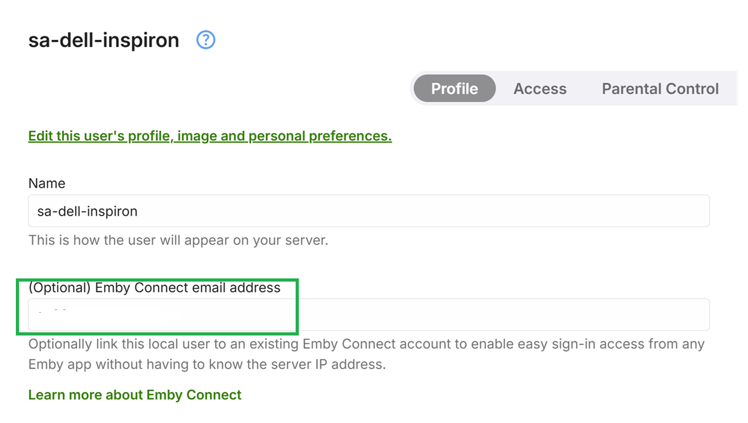Viewport: 748px width, 423px height.
Task: Switch to the Profile tab
Action: (454, 89)
